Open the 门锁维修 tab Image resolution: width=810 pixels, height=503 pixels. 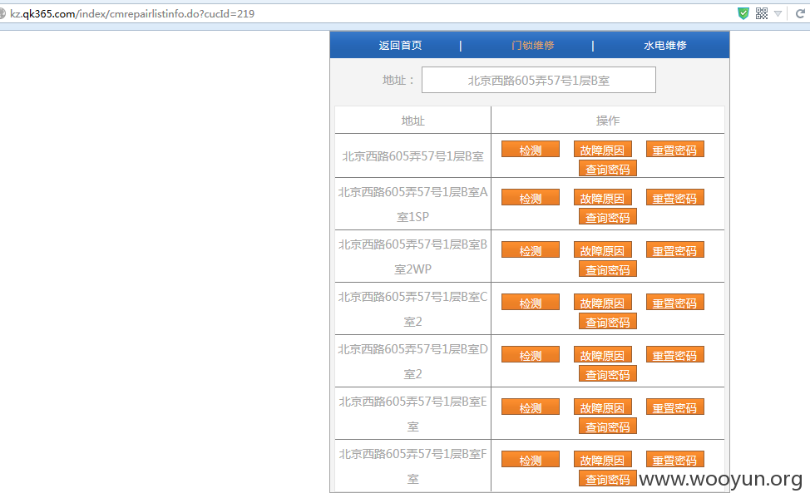tap(532, 46)
